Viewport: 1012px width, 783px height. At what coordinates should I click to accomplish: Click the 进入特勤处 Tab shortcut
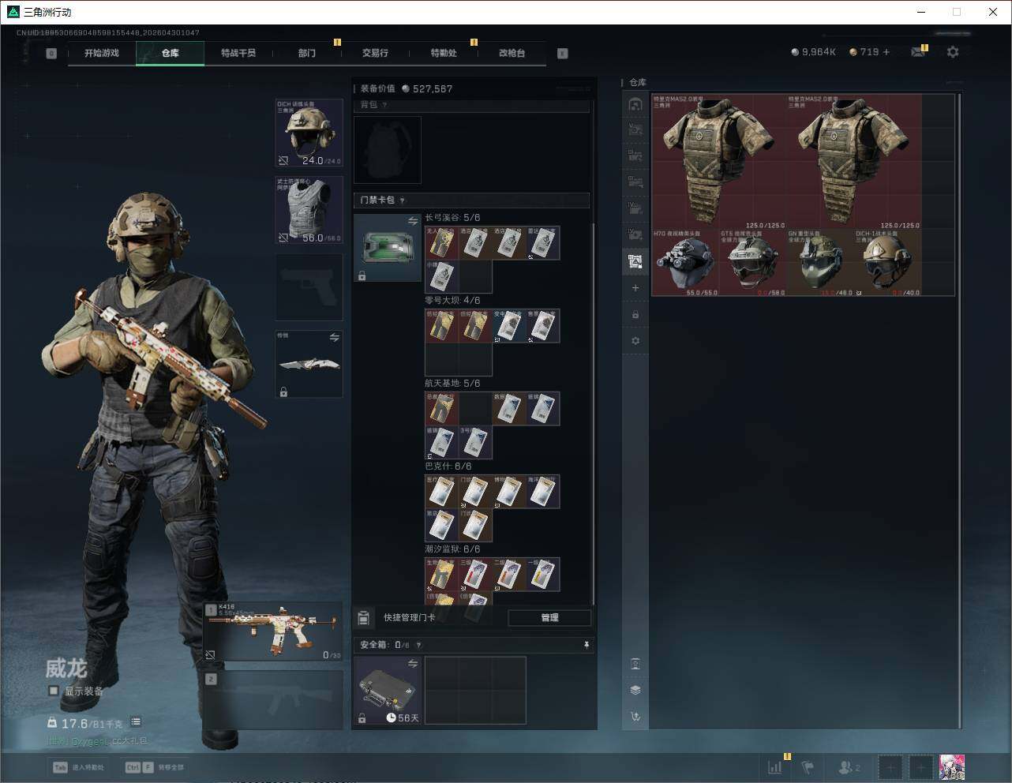pos(78,767)
